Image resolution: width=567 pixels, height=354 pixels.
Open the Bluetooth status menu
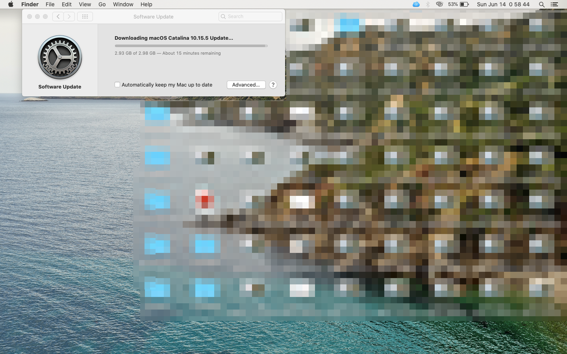click(x=428, y=4)
